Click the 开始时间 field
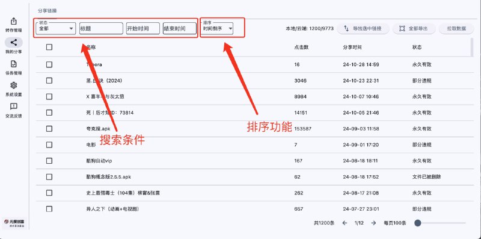This screenshot has width=481, height=239. 143,28
